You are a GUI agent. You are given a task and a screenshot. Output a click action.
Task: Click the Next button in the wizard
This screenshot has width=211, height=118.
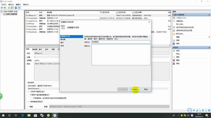point(135,89)
